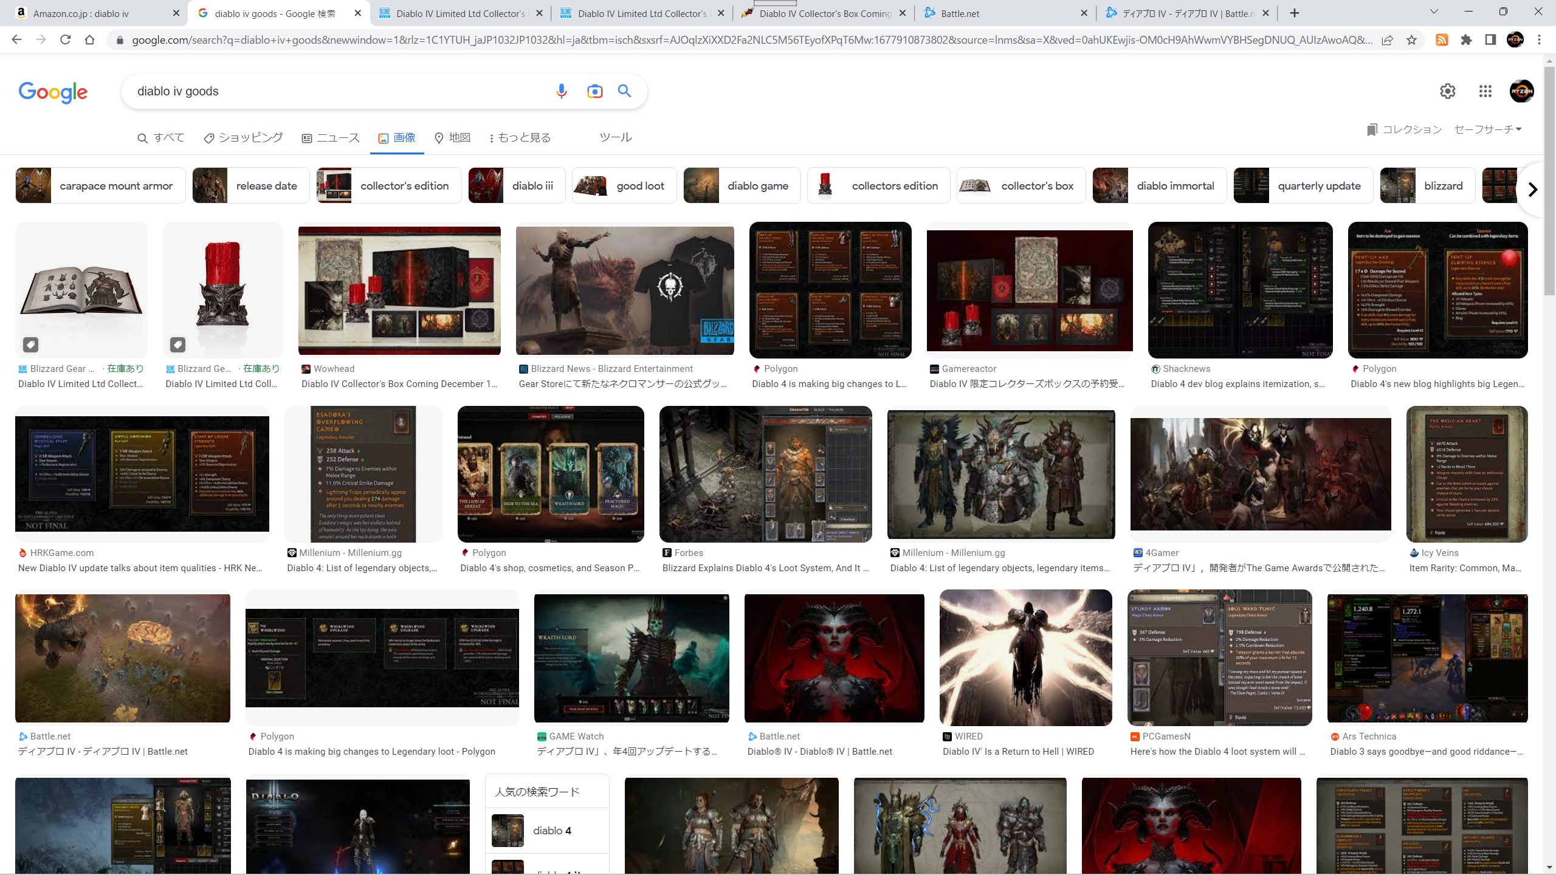Open the RSS feed extension icon

[x=1442, y=40]
